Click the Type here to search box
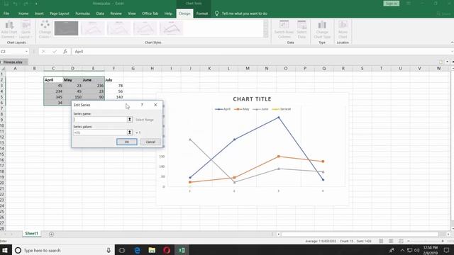The height and width of the screenshot is (255, 454). [x=63, y=250]
